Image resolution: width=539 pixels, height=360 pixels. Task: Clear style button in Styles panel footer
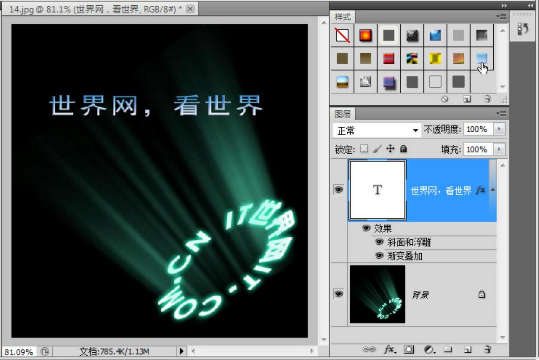(x=445, y=99)
